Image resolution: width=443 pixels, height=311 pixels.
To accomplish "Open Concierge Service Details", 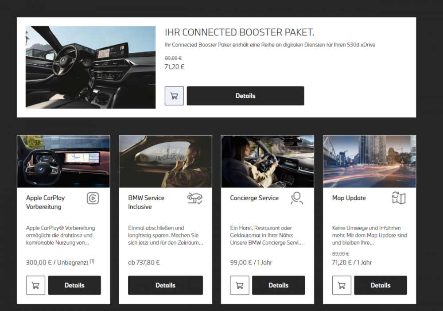I will pyautogui.click(x=279, y=285).
